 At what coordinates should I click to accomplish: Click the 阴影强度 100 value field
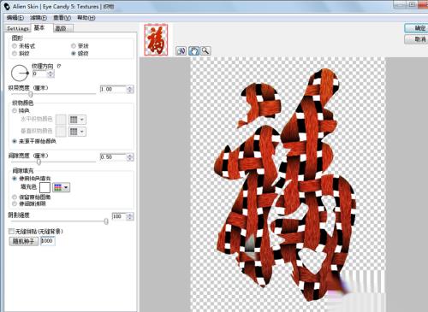coord(119,216)
